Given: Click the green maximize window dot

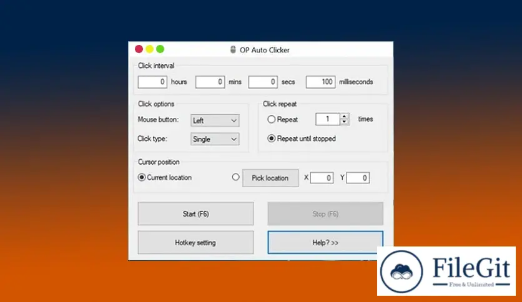Looking at the screenshot, I should click(x=160, y=49).
